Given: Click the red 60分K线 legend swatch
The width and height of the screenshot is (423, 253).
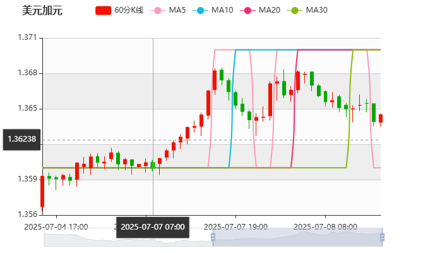Looking at the screenshot, I should click(x=103, y=11).
